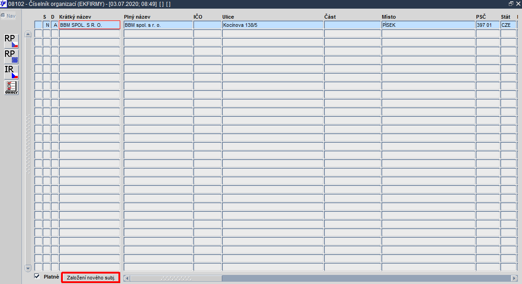Click the Část column header
The width and height of the screenshot is (522, 284).
330,17
